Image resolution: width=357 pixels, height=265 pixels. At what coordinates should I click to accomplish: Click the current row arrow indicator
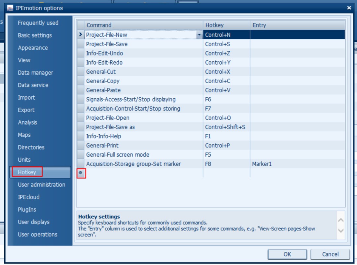(x=81, y=34)
